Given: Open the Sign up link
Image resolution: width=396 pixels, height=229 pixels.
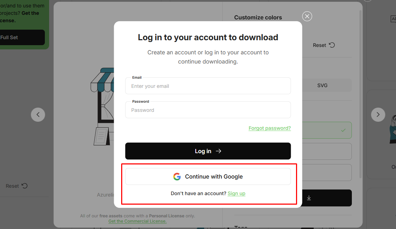Looking at the screenshot, I should pyautogui.click(x=236, y=193).
